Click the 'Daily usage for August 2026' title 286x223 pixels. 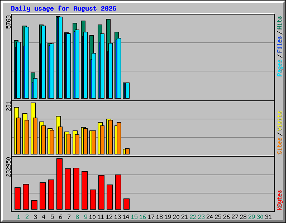[64, 8]
